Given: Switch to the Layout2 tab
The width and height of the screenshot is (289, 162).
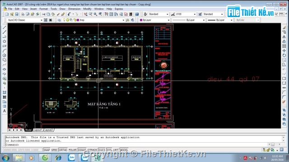Looking at the screenshot, I should coord(49,130).
